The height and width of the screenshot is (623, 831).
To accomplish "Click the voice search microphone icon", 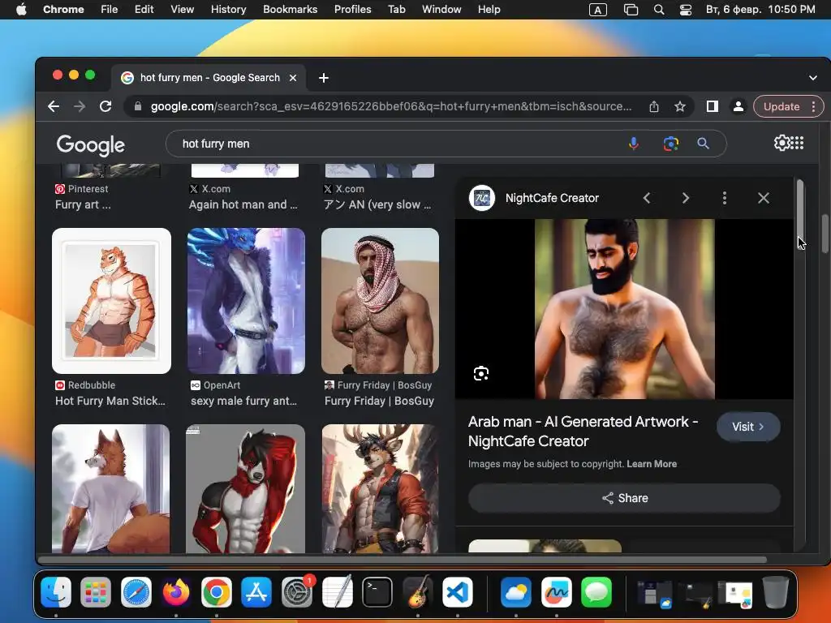I will [x=633, y=144].
